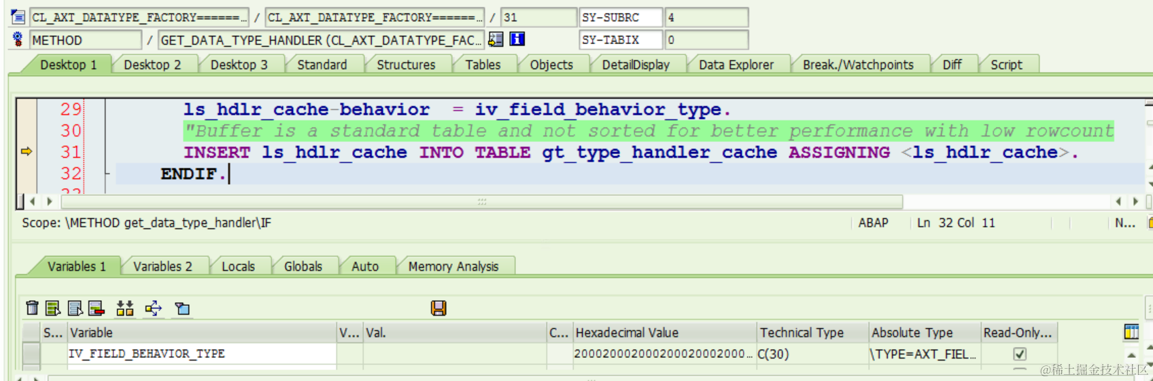The width and height of the screenshot is (1153, 381).
Task: Click the GET_DATA_TYPE_HANDLER event name field
Action: click(x=321, y=39)
